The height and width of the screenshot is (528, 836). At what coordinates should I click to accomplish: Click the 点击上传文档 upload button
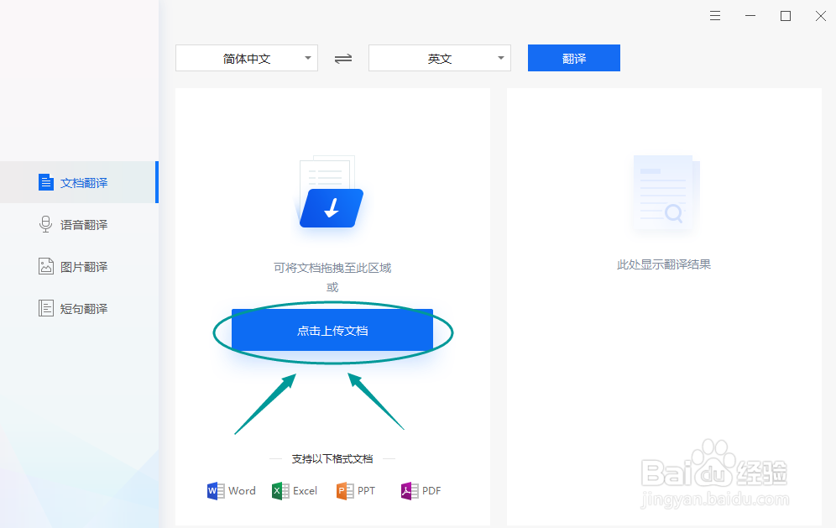[x=332, y=330]
